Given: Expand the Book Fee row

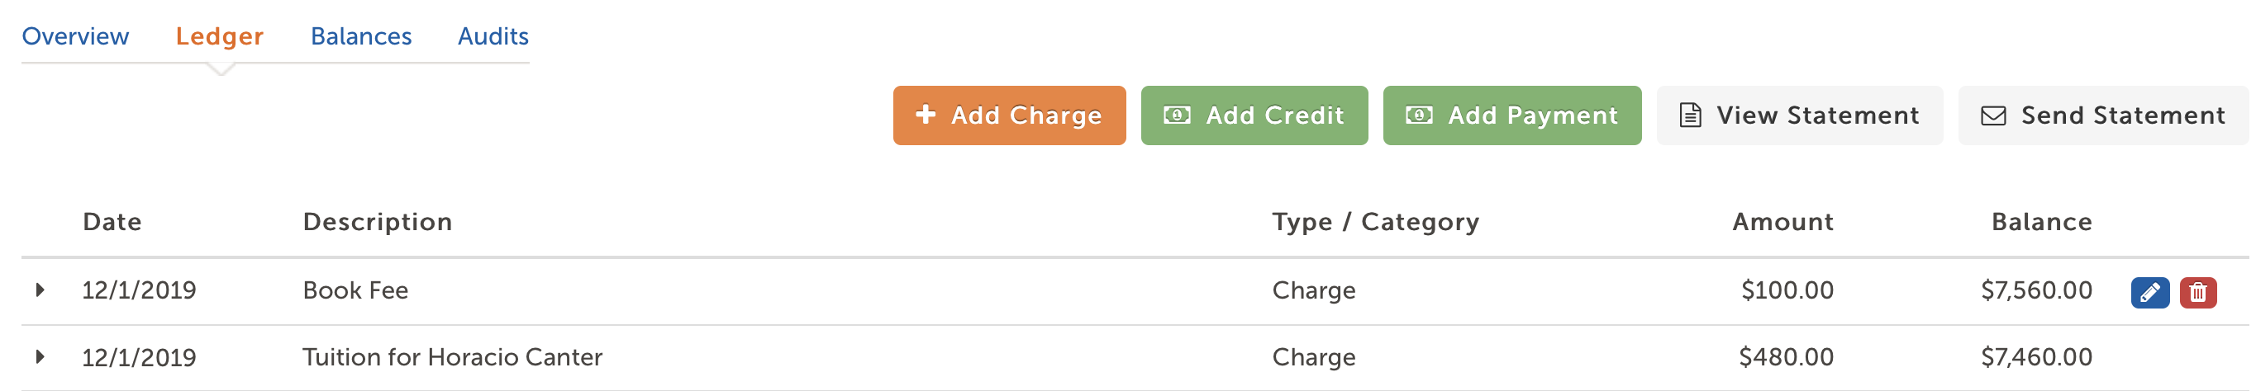Looking at the screenshot, I should click(40, 290).
